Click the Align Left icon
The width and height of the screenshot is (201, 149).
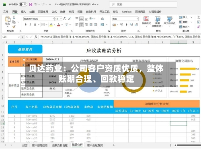(77, 25)
